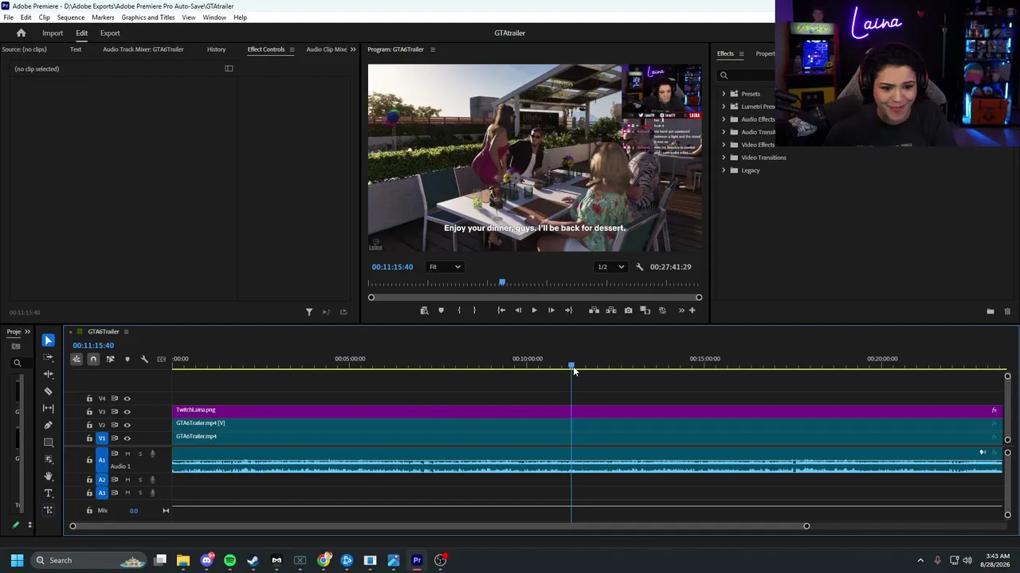Screen dimensions: 1020x573
Task: Mute audio track A1
Action: coord(127,454)
